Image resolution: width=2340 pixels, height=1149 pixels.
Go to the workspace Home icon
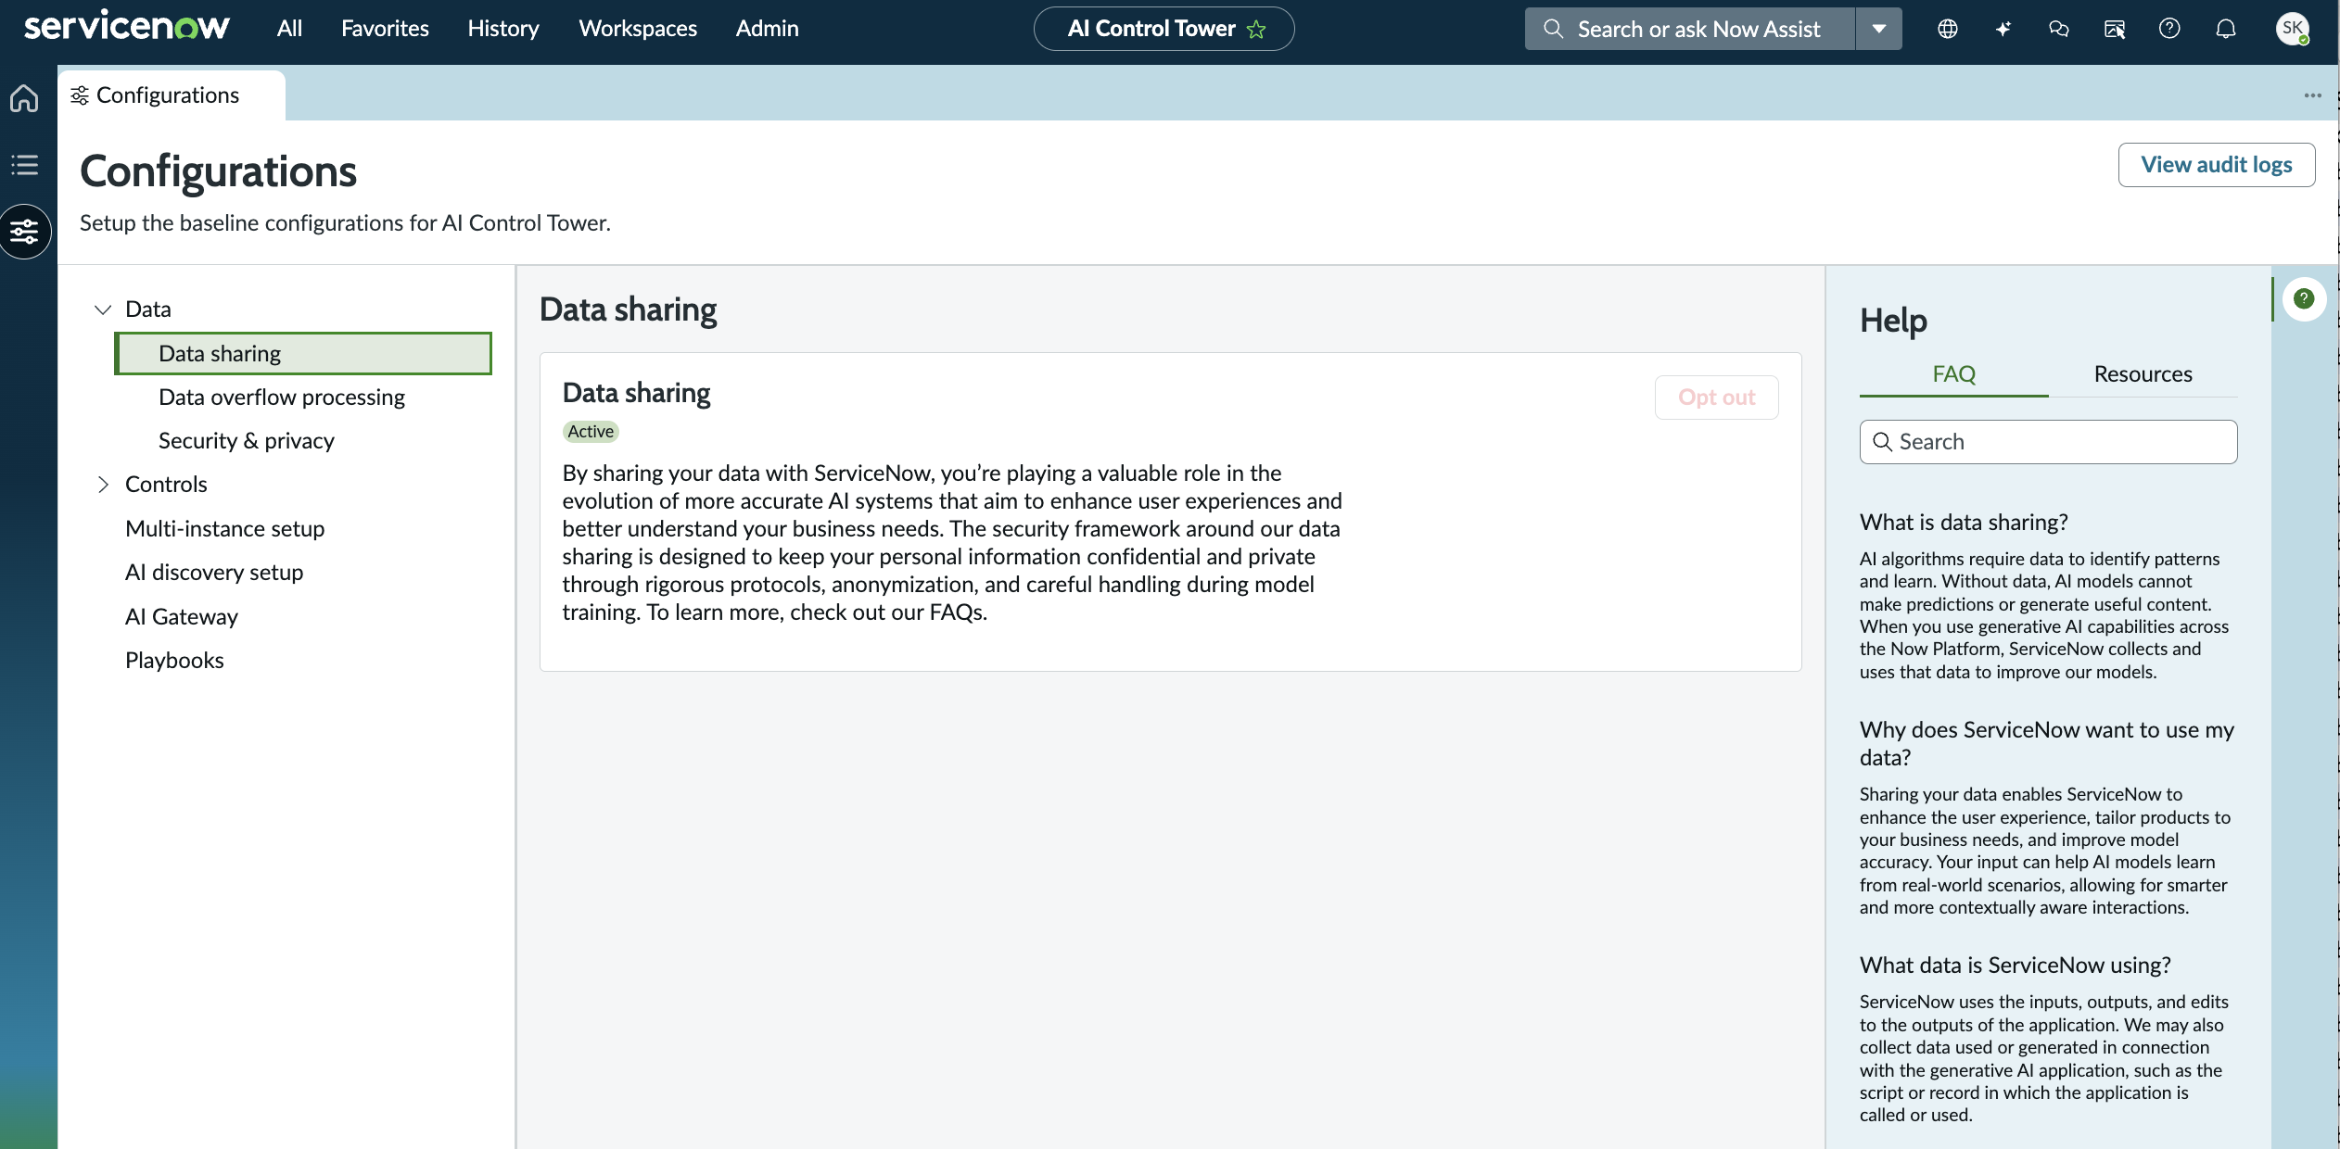(x=25, y=97)
